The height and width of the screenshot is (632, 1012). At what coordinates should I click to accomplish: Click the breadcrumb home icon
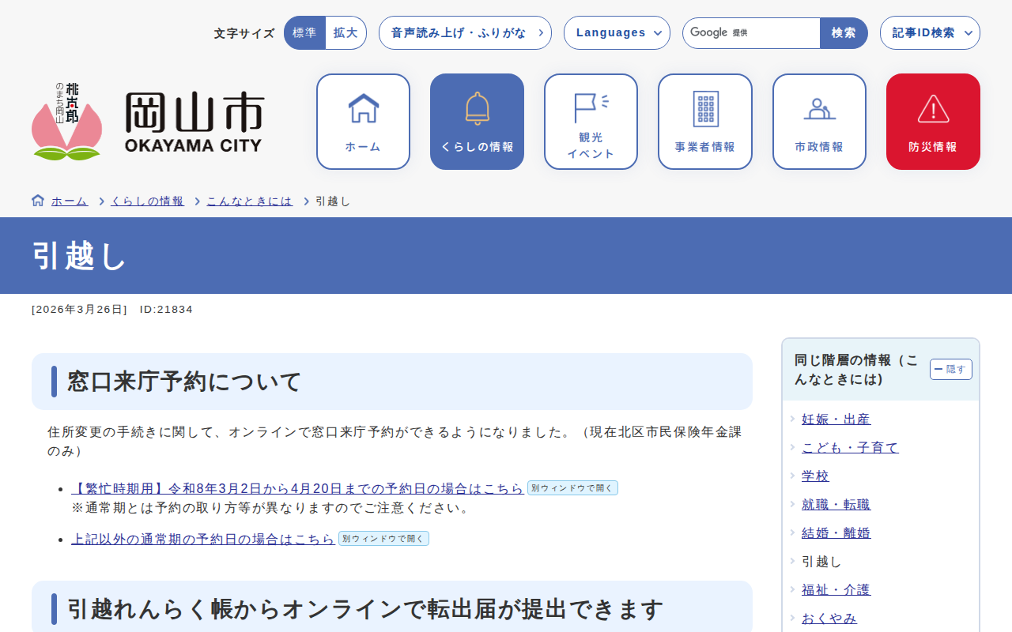[38, 201]
